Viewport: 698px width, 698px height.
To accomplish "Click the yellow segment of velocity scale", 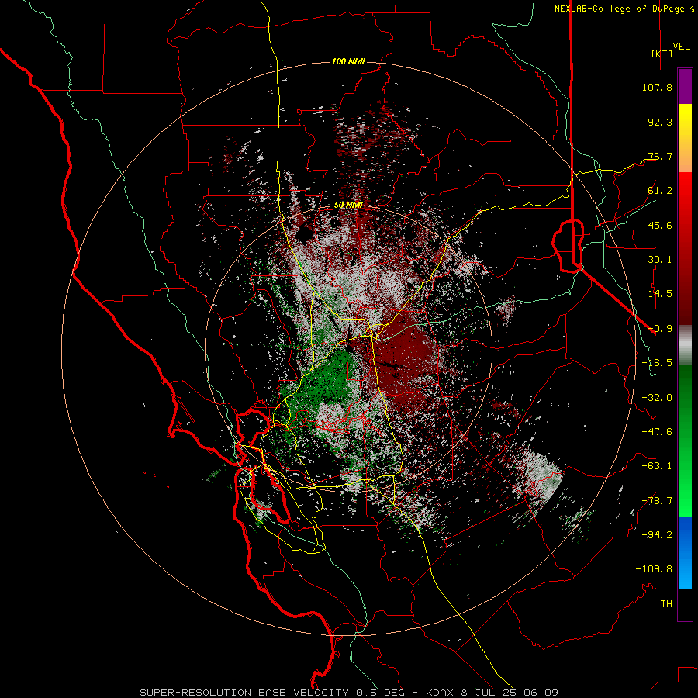I will coord(685,123).
